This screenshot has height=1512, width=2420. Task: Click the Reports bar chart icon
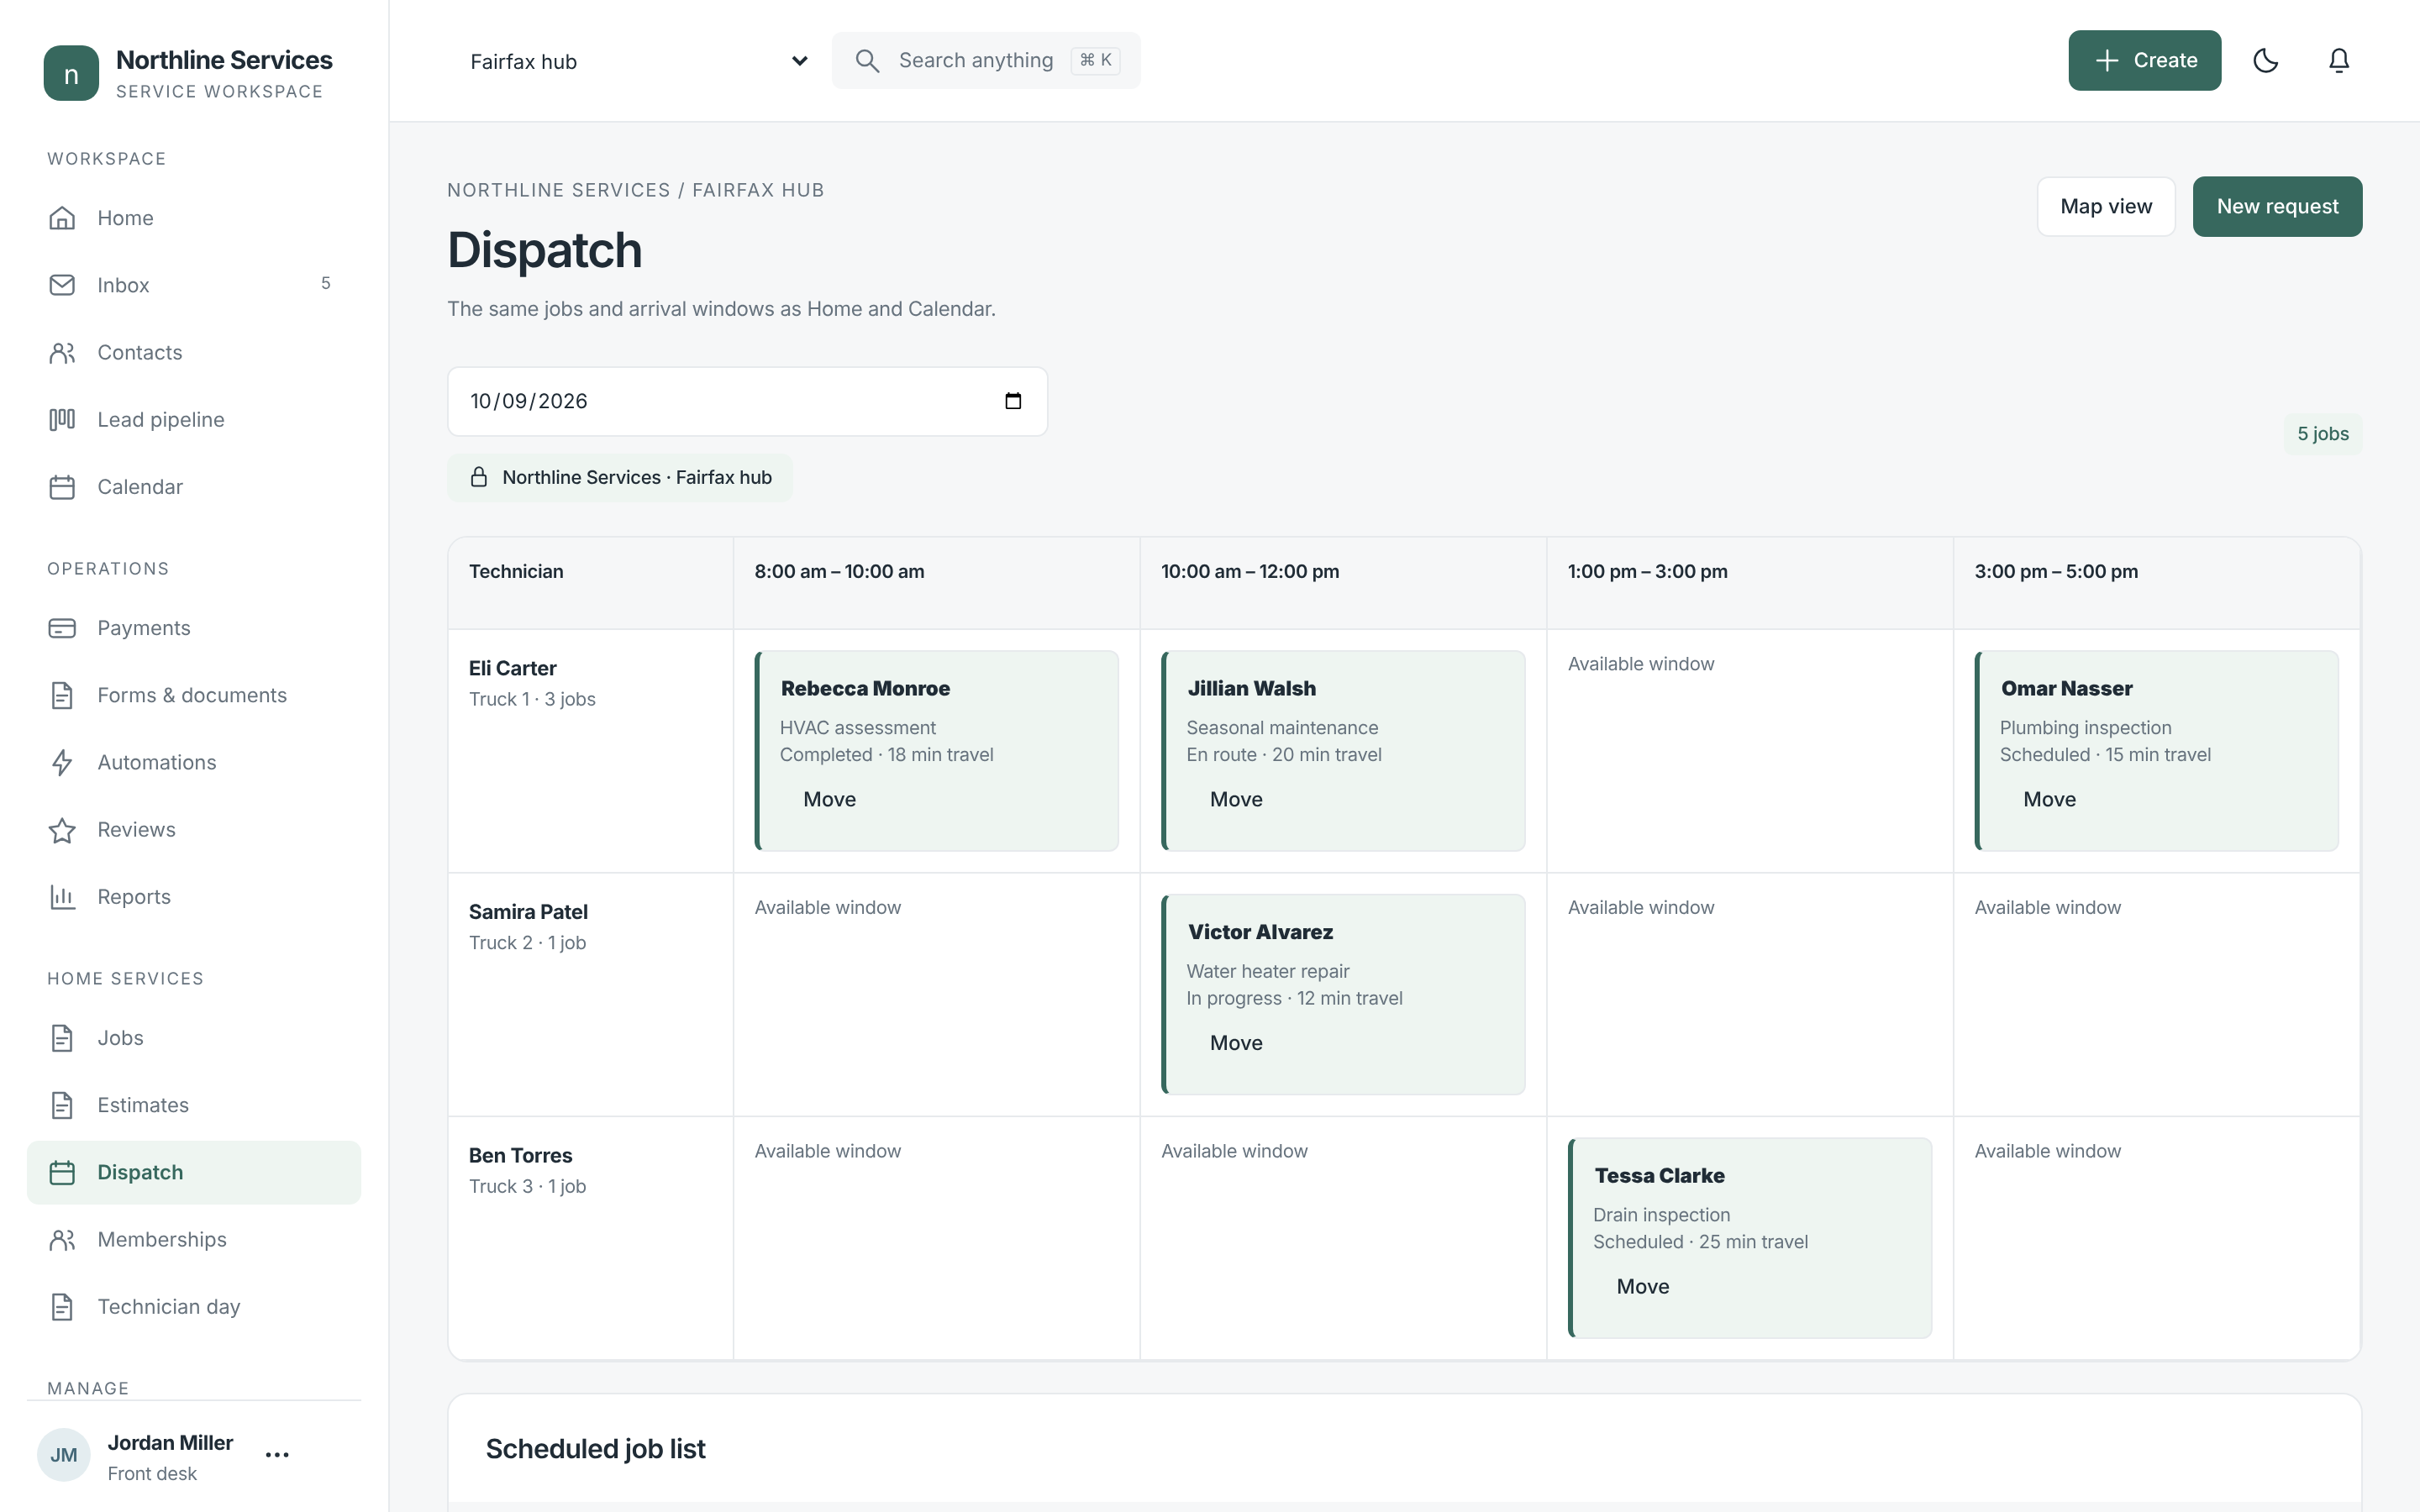(x=62, y=897)
